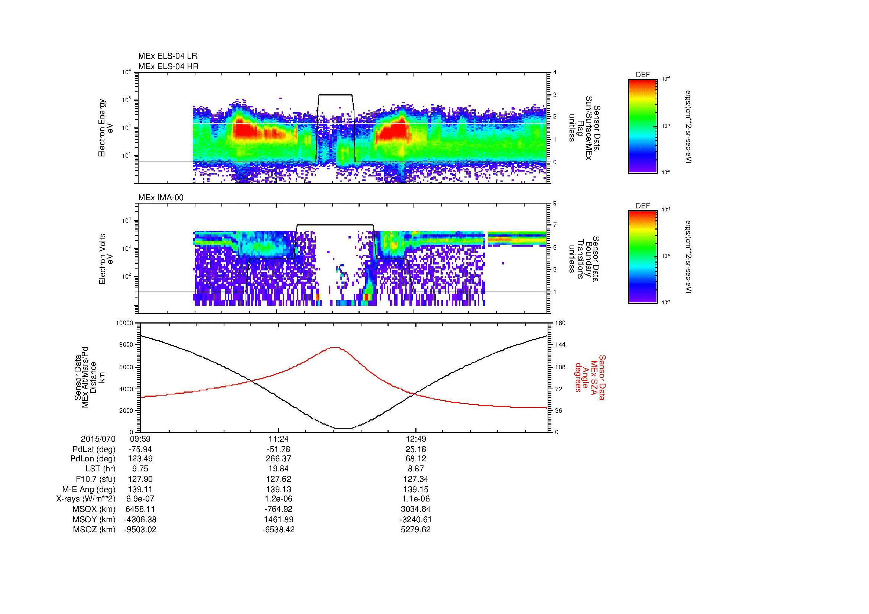Screen dimensions: 869x614
Task: Click the 'MSOZ (km)' row label
Action: [x=94, y=530]
